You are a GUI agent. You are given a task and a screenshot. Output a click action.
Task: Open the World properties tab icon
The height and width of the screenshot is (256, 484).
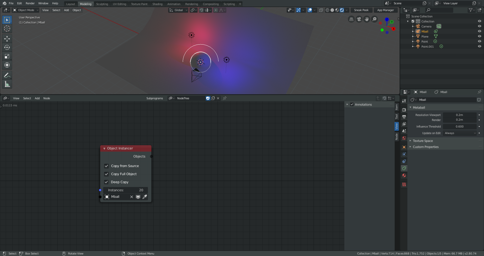[404, 138]
